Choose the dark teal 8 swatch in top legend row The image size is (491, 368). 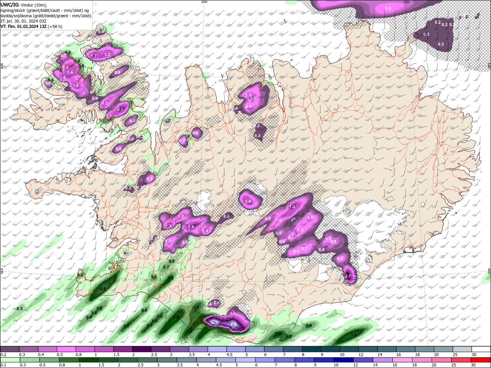(311, 349)
